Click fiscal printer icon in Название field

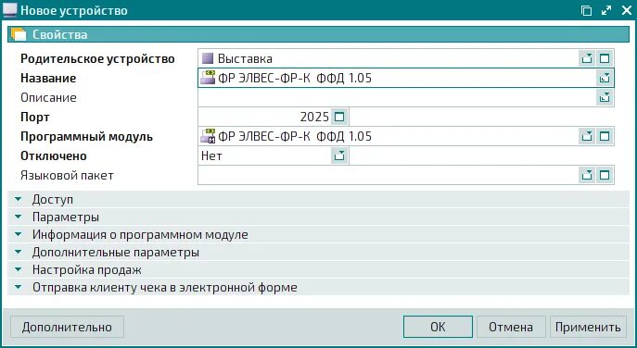point(208,78)
